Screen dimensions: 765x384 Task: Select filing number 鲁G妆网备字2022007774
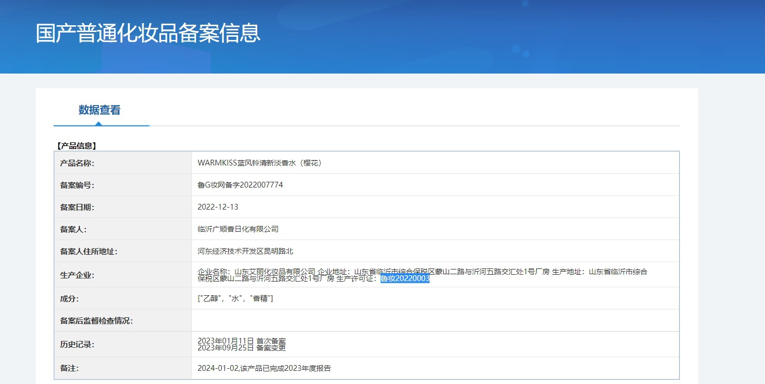[240, 185]
